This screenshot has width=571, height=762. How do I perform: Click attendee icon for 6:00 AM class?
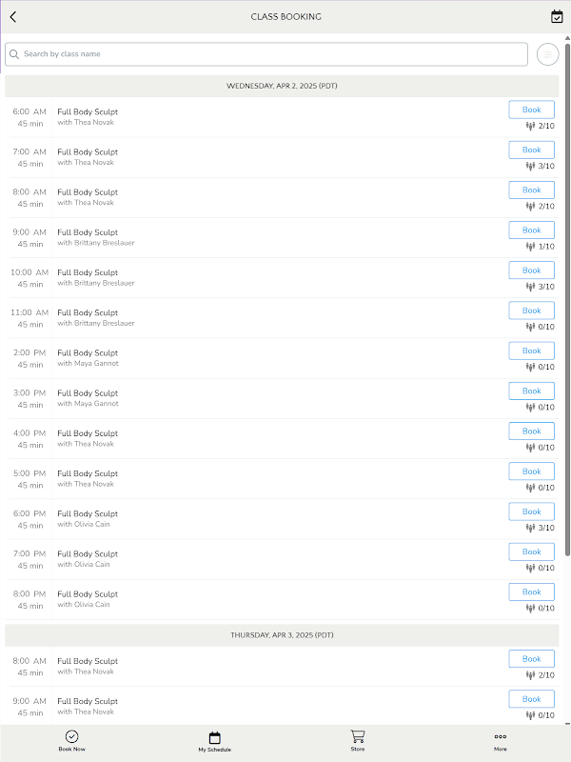(x=530, y=126)
